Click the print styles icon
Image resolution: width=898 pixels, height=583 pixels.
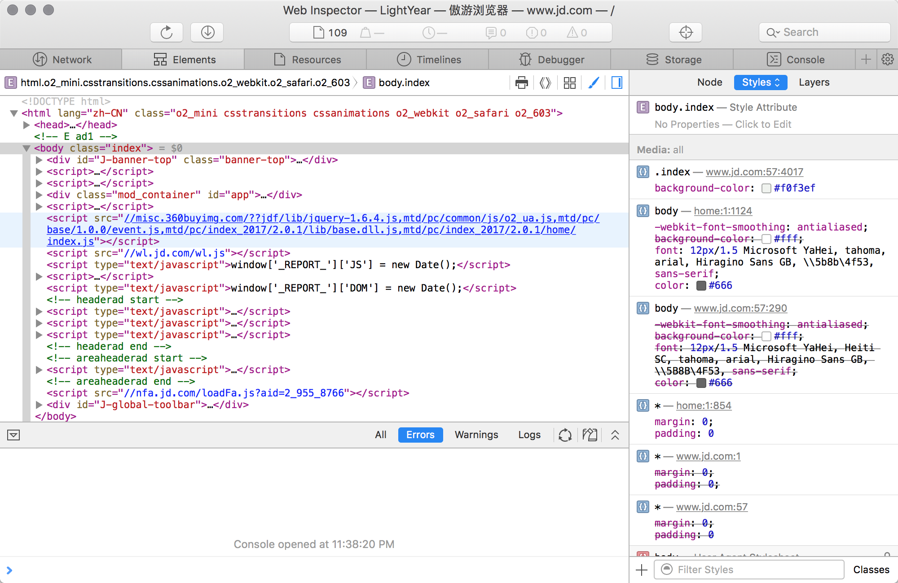click(x=522, y=83)
